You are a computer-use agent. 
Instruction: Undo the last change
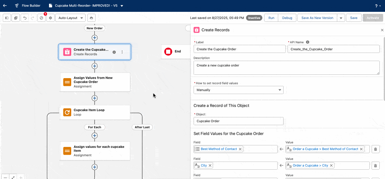click(25, 18)
